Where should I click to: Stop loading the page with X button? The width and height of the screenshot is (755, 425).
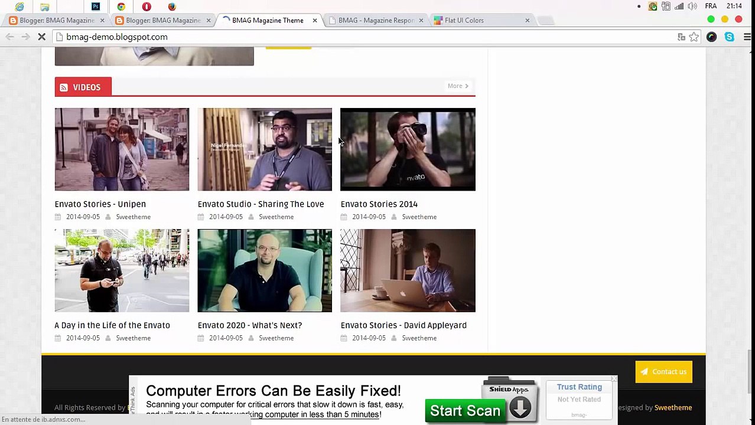click(x=42, y=37)
